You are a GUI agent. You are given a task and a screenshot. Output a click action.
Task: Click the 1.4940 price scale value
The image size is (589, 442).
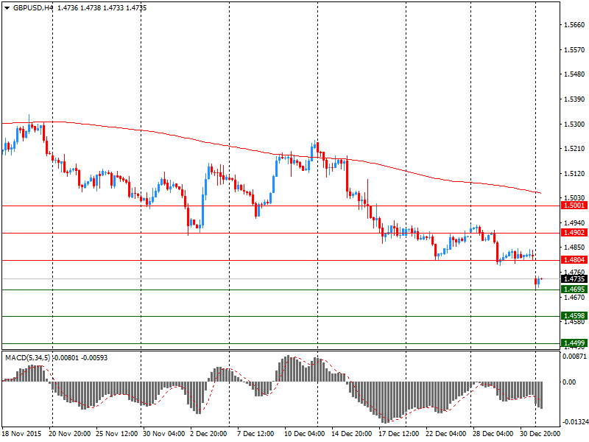tap(574, 223)
